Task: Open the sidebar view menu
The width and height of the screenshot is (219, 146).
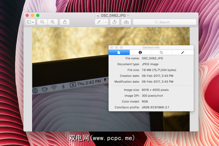Action: (30, 22)
